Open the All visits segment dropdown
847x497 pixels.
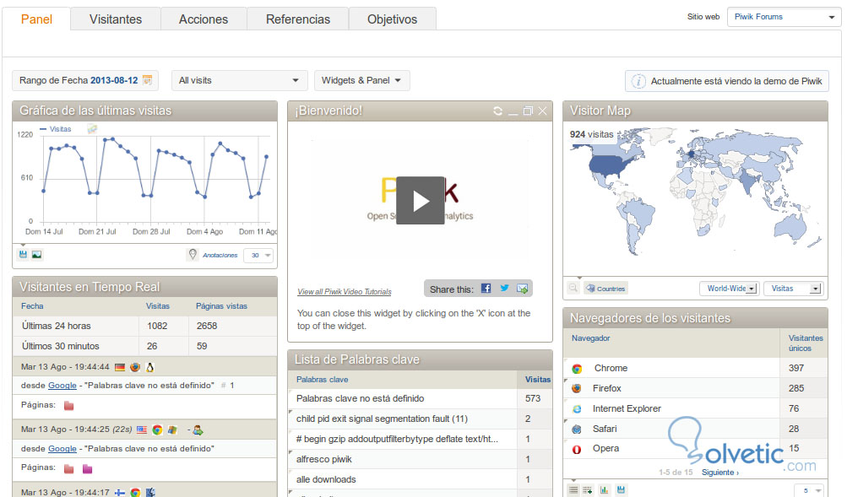pyautogui.click(x=239, y=80)
